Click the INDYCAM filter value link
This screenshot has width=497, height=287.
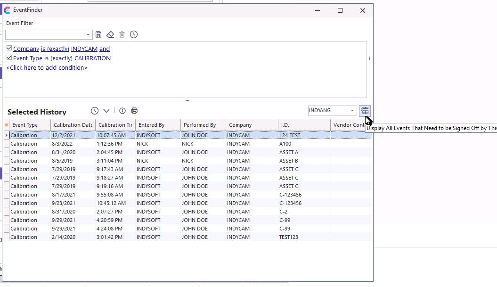click(84, 49)
